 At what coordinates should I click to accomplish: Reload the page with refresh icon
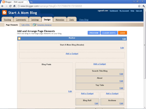point(10,6)
